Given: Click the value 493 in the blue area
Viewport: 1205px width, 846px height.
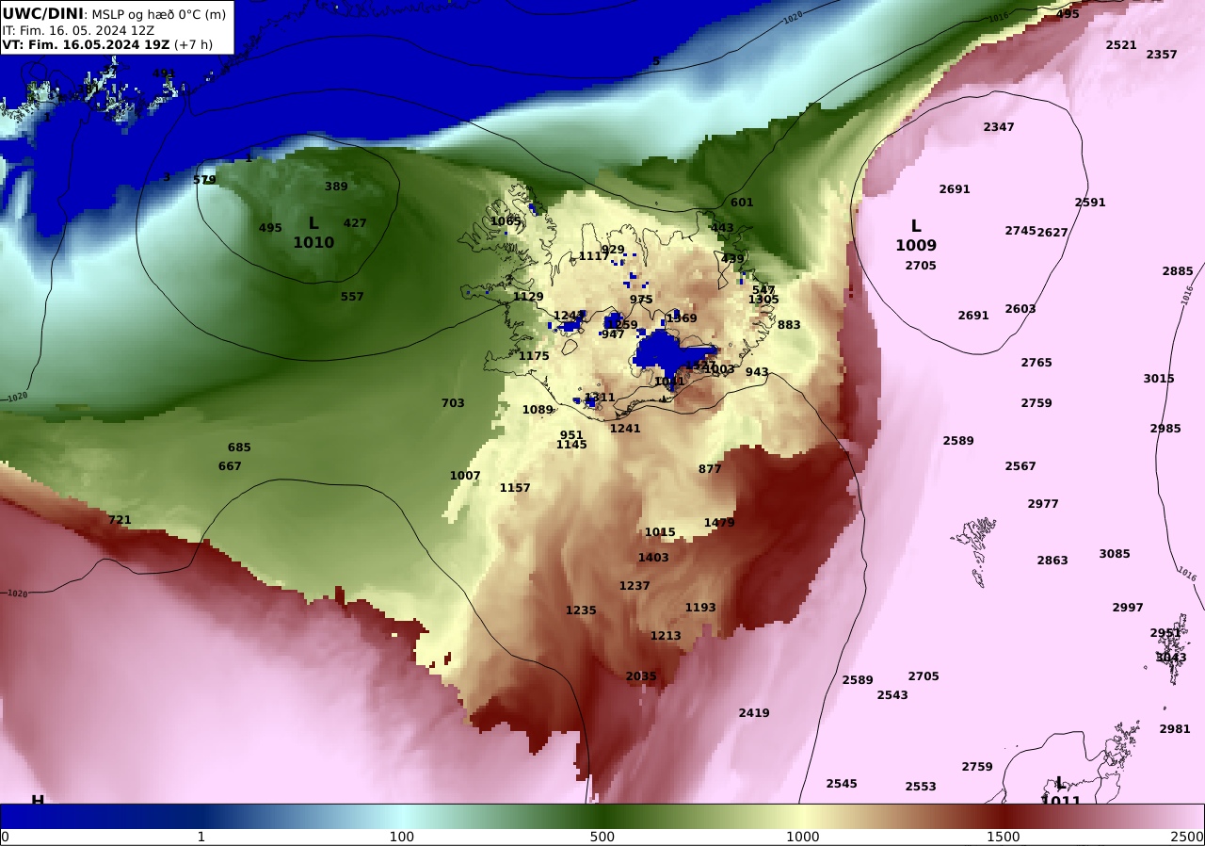Looking at the screenshot, I should click(164, 73).
